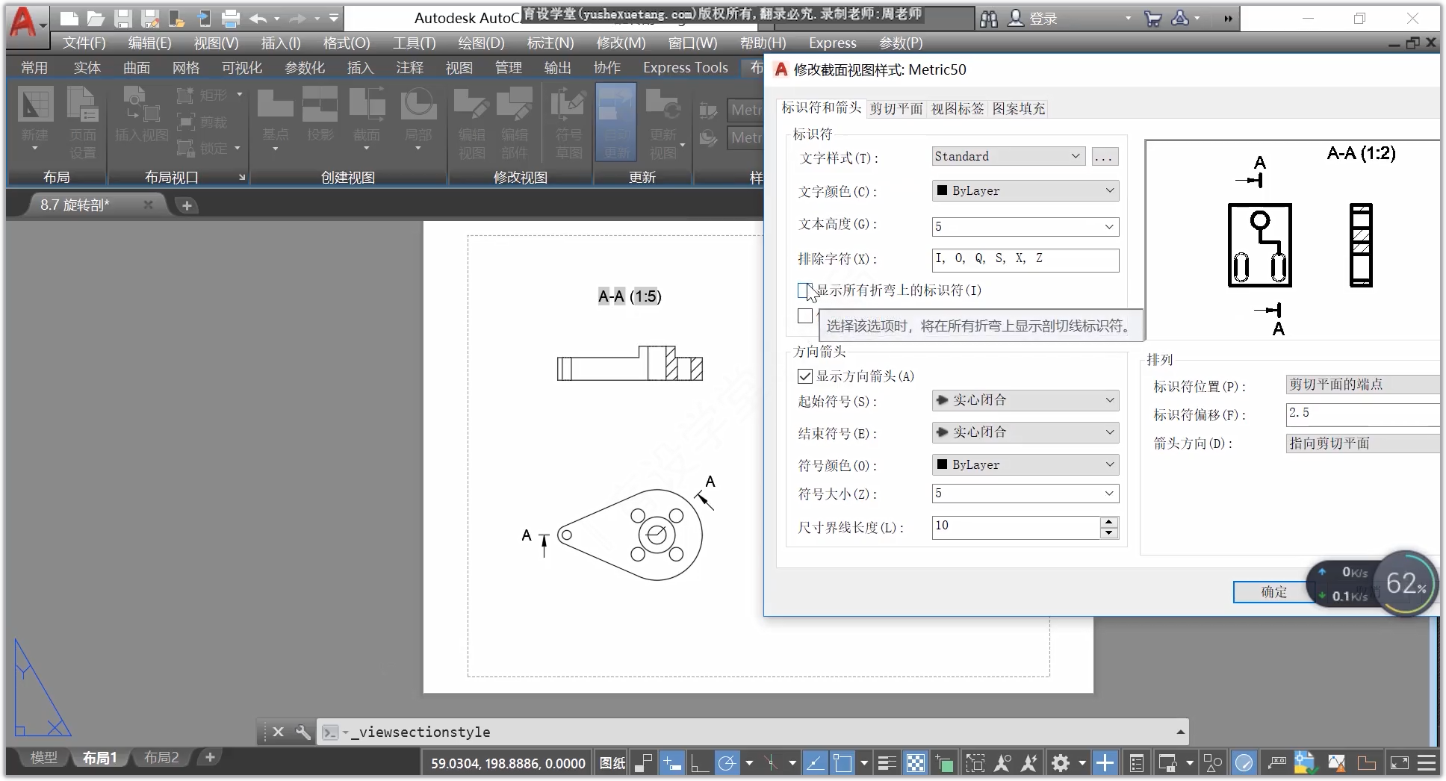Switch to 模型 tab

coord(43,758)
